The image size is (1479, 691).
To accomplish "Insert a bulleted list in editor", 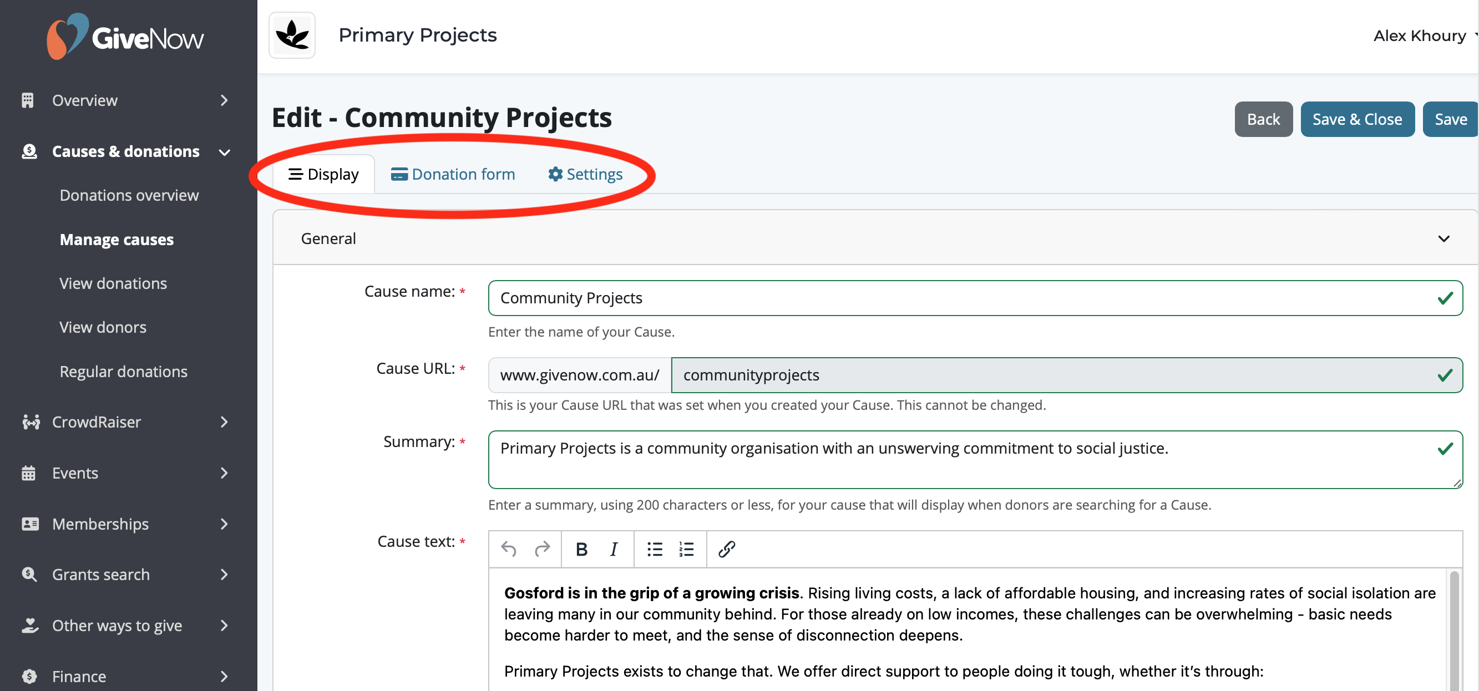I will (655, 549).
